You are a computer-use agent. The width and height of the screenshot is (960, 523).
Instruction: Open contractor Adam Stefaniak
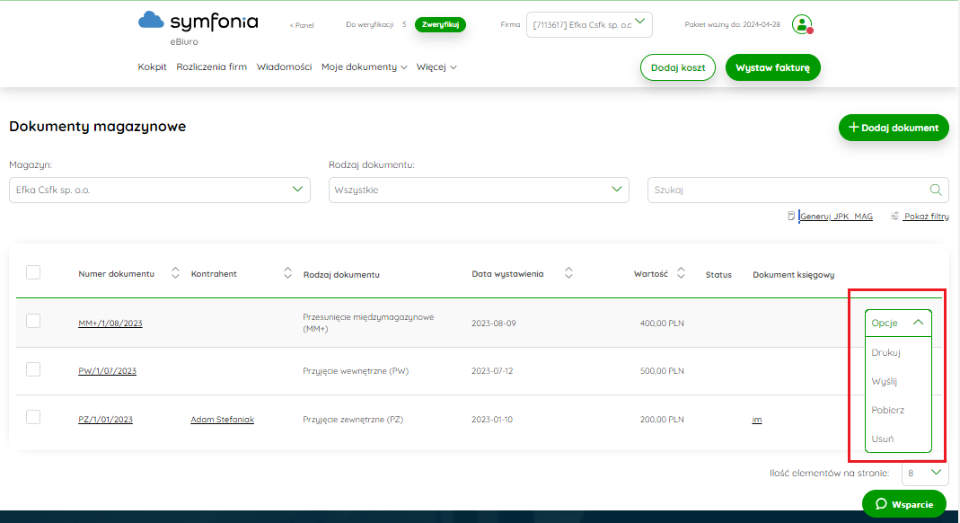222,420
